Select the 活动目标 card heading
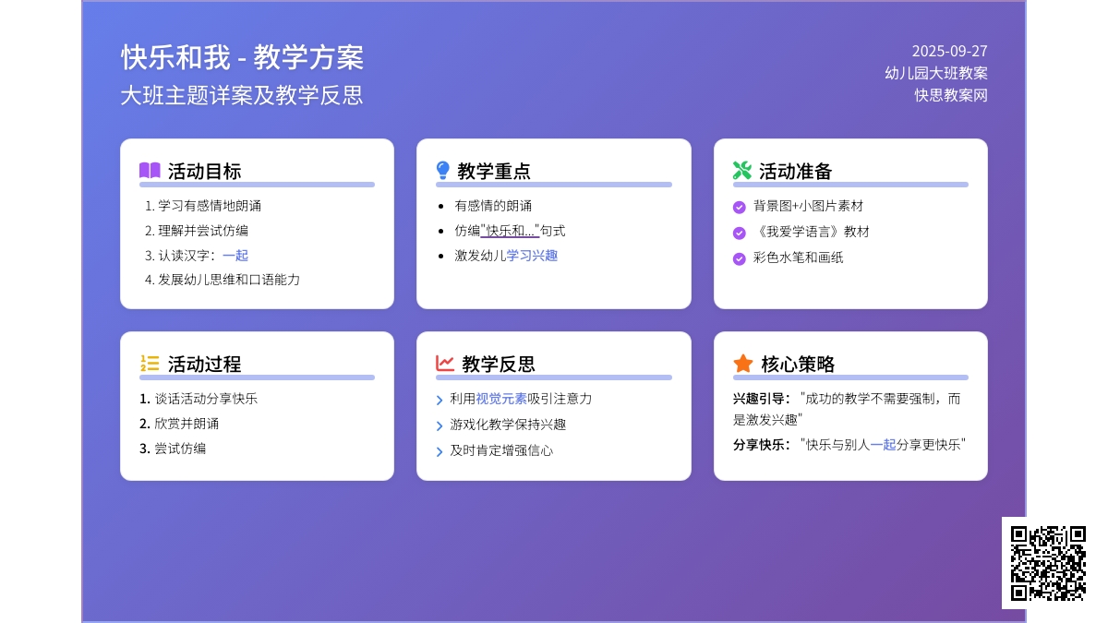The height and width of the screenshot is (623, 1108). tap(204, 171)
